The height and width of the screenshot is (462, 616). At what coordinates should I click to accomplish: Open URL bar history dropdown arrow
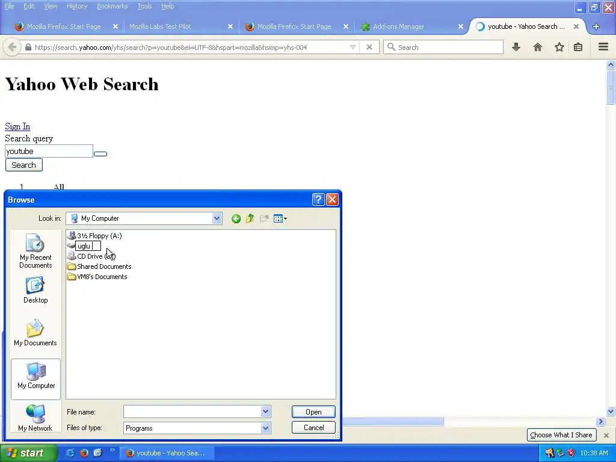coord(353,47)
